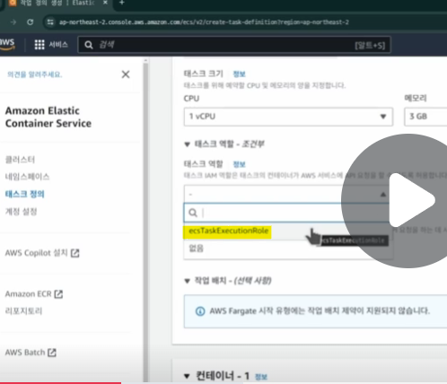Open 리포지토리 in sidebar
This screenshot has height=384, width=447.
[x=23, y=311]
